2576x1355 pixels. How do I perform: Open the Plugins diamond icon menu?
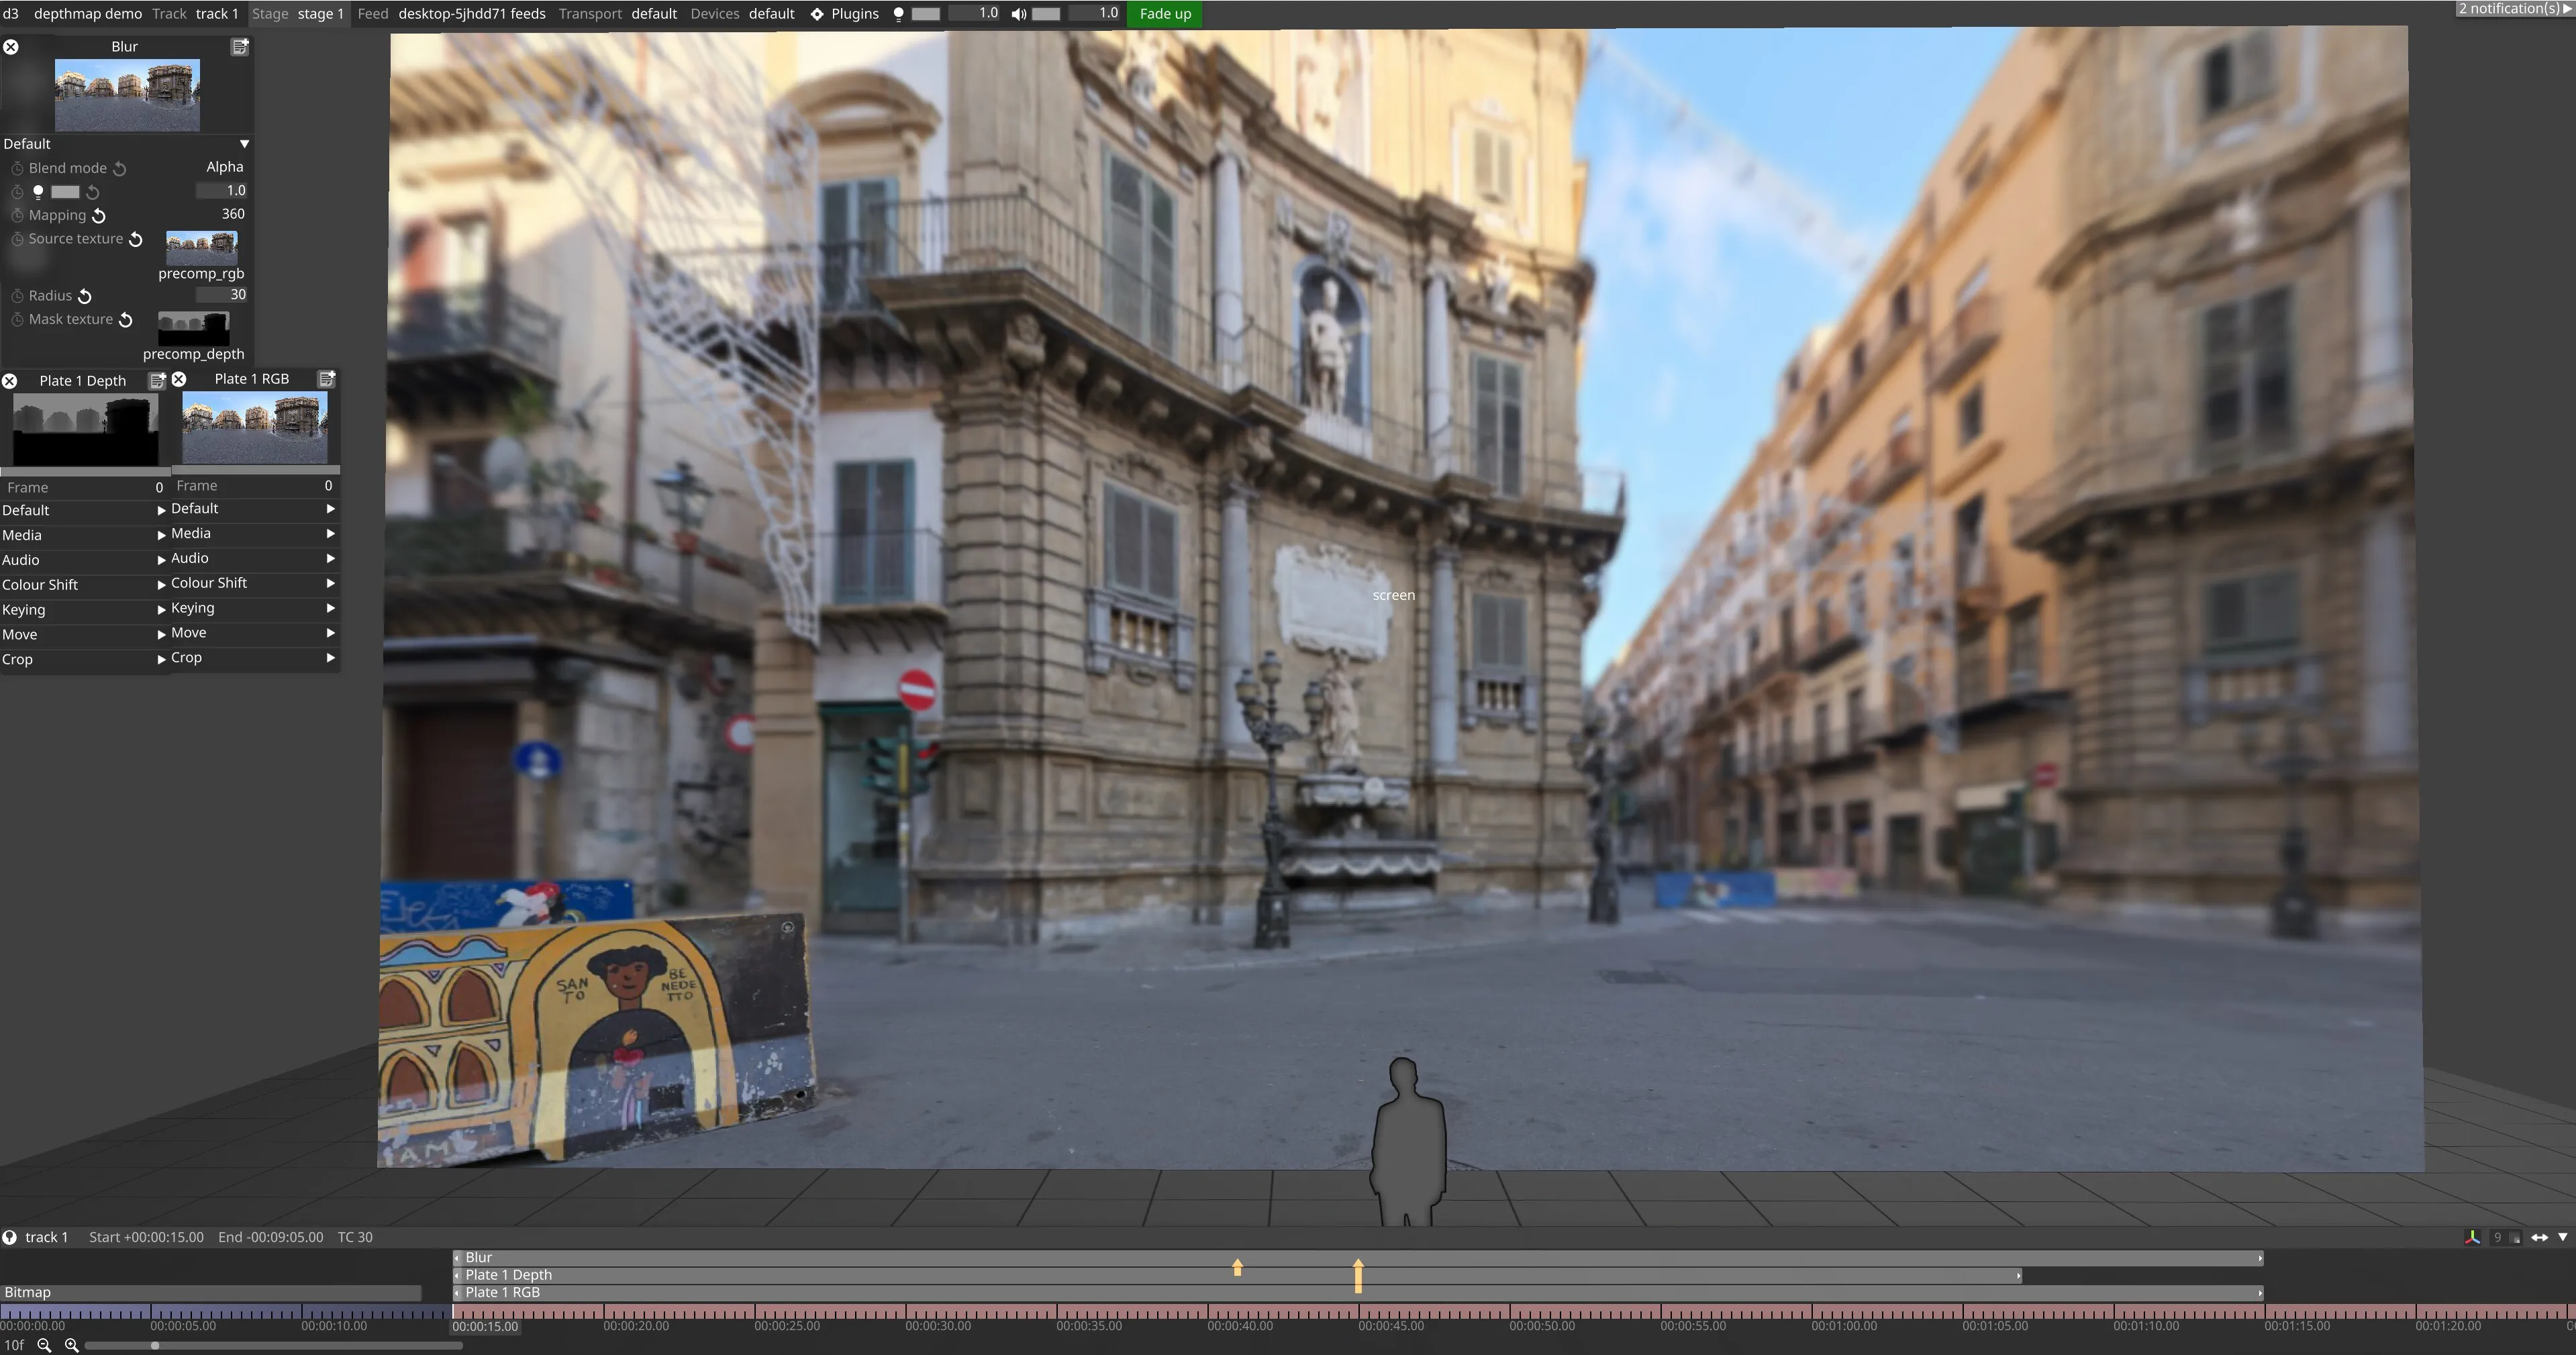tap(817, 14)
